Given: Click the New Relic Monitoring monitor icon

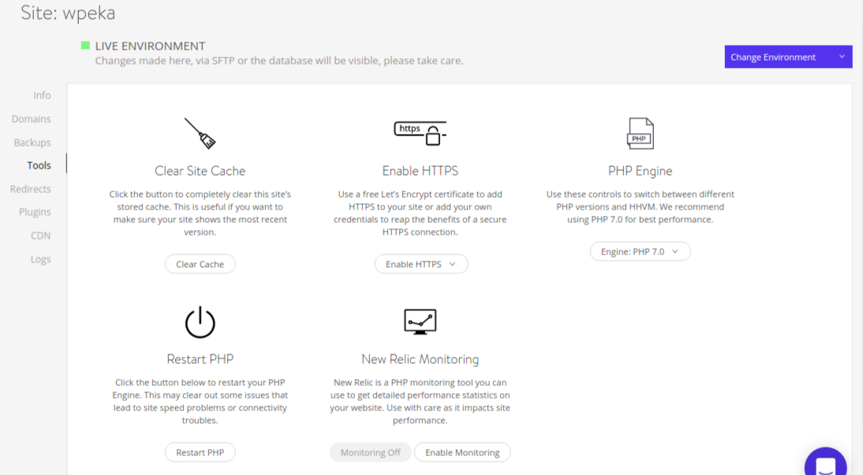Looking at the screenshot, I should [420, 321].
